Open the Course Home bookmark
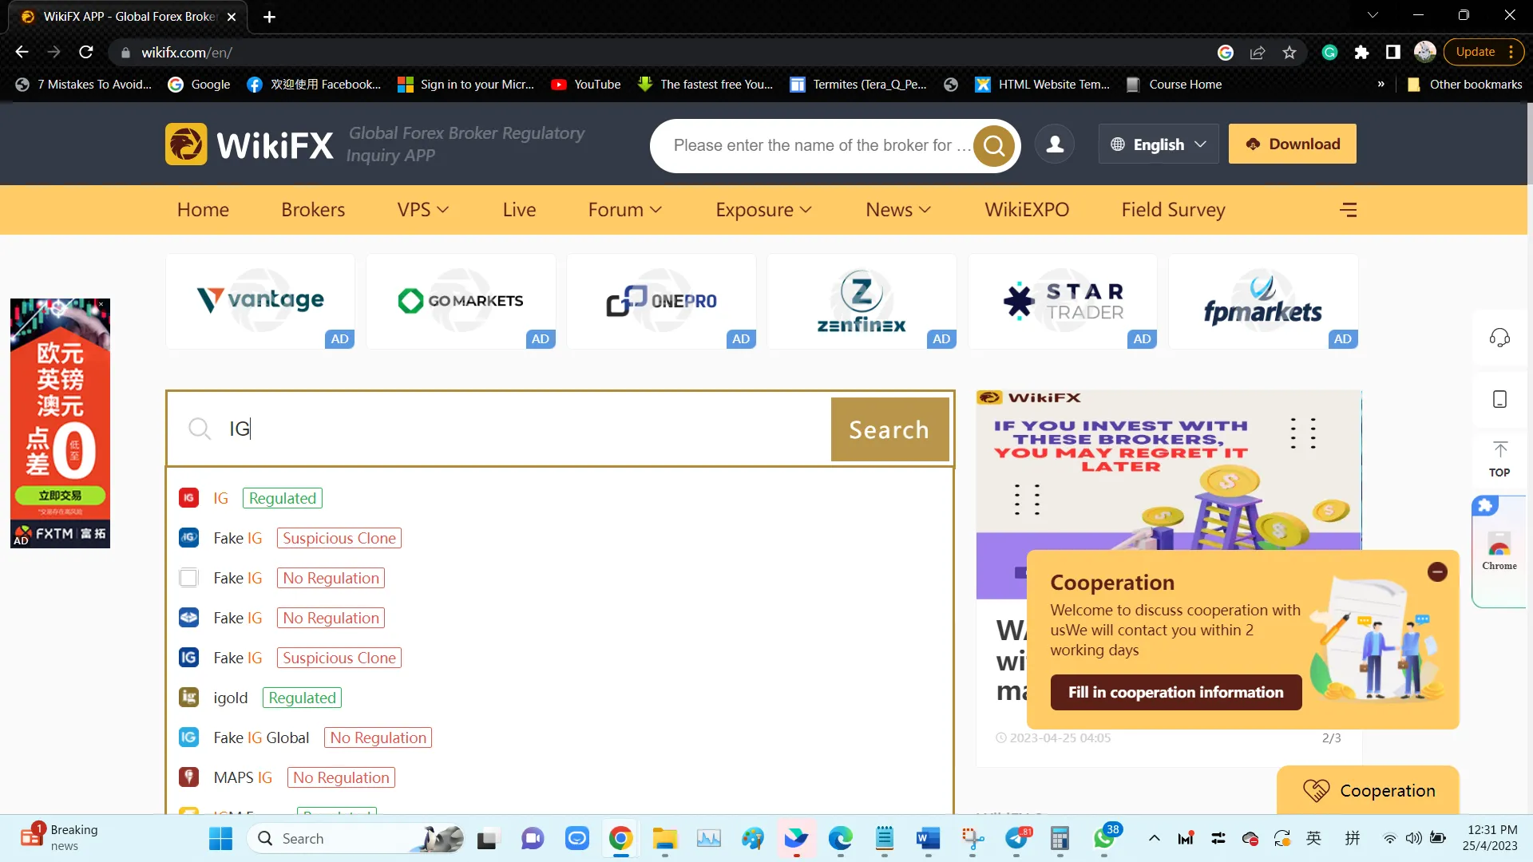 [1173, 85]
